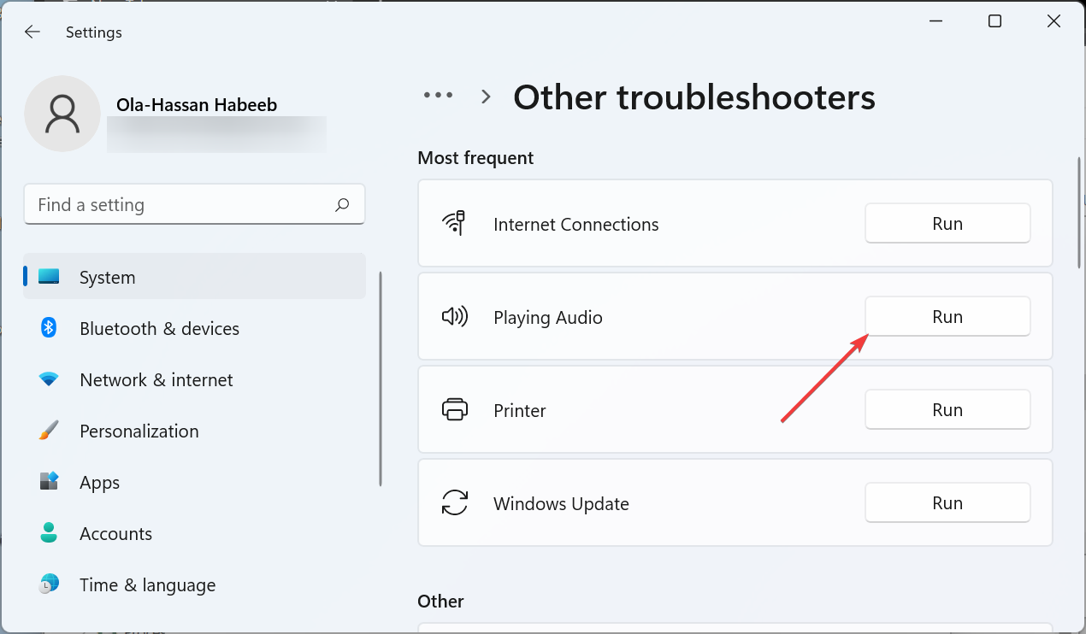The image size is (1086, 634).
Task: Click the Time & language globe icon
Action: (49, 584)
